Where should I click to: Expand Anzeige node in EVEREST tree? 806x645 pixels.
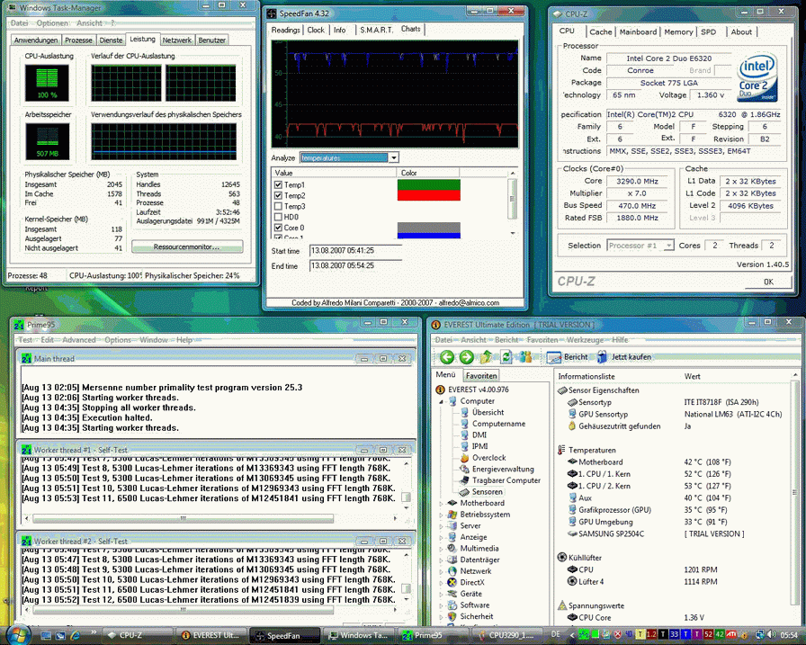tap(441, 537)
